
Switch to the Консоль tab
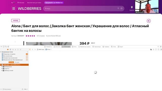tap(57, 47)
